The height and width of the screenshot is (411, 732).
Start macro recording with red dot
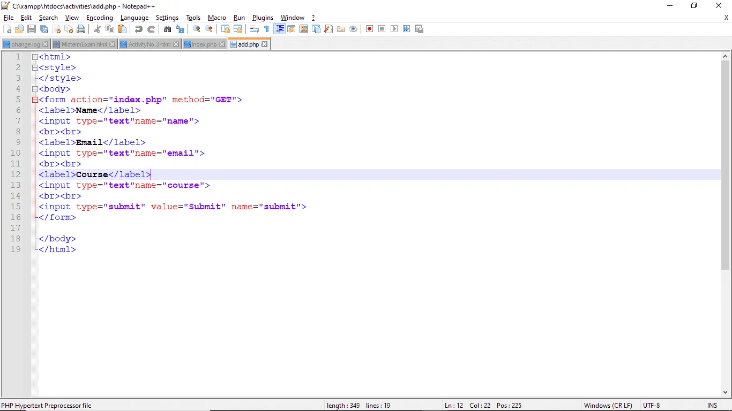click(x=370, y=29)
